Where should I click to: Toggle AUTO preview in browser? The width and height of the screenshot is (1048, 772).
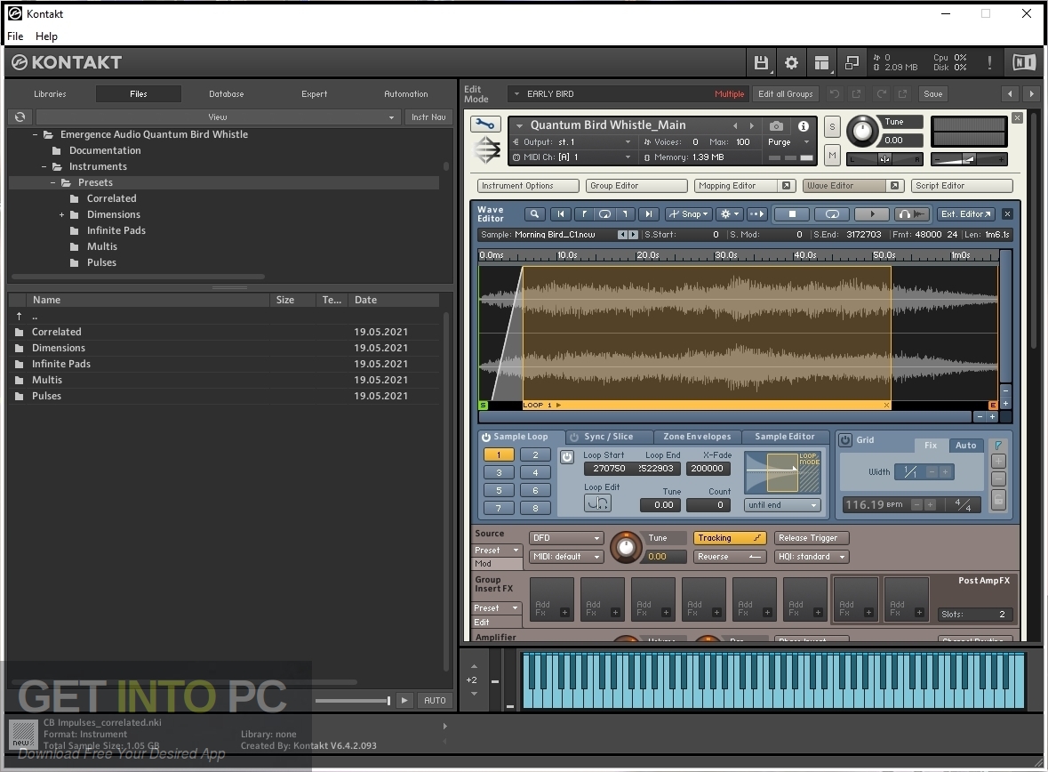click(x=435, y=701)
